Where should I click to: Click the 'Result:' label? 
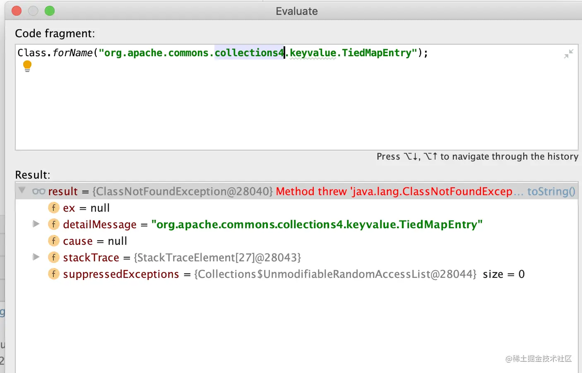coord(32,175)
